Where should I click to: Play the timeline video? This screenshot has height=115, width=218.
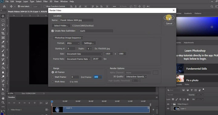click(x=19, y=103)
